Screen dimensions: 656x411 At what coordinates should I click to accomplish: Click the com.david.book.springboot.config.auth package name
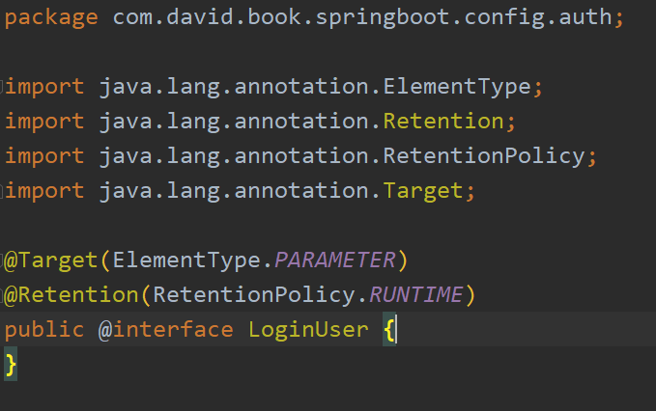362,18
